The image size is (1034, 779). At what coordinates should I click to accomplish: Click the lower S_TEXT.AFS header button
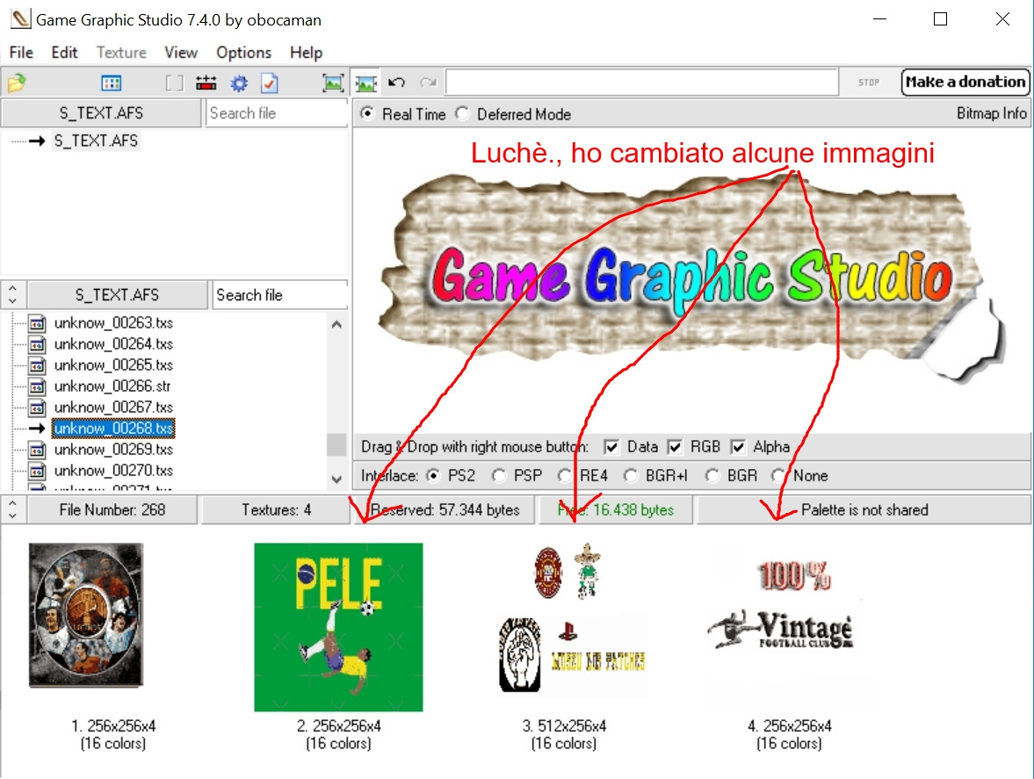point(118,294)
